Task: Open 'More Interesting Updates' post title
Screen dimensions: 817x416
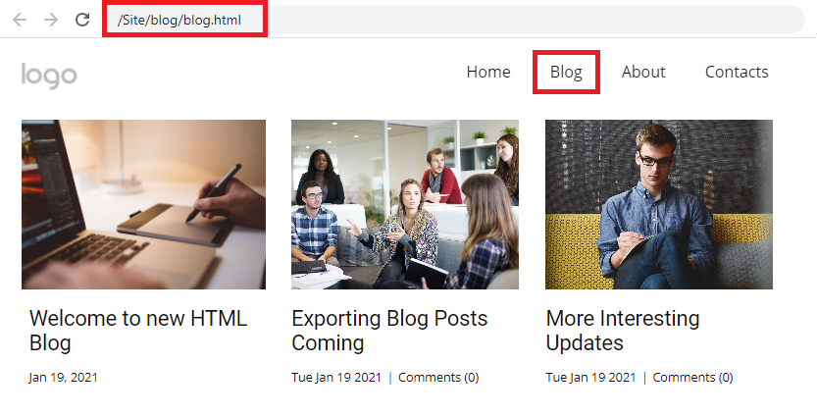Action: (623, 331)
